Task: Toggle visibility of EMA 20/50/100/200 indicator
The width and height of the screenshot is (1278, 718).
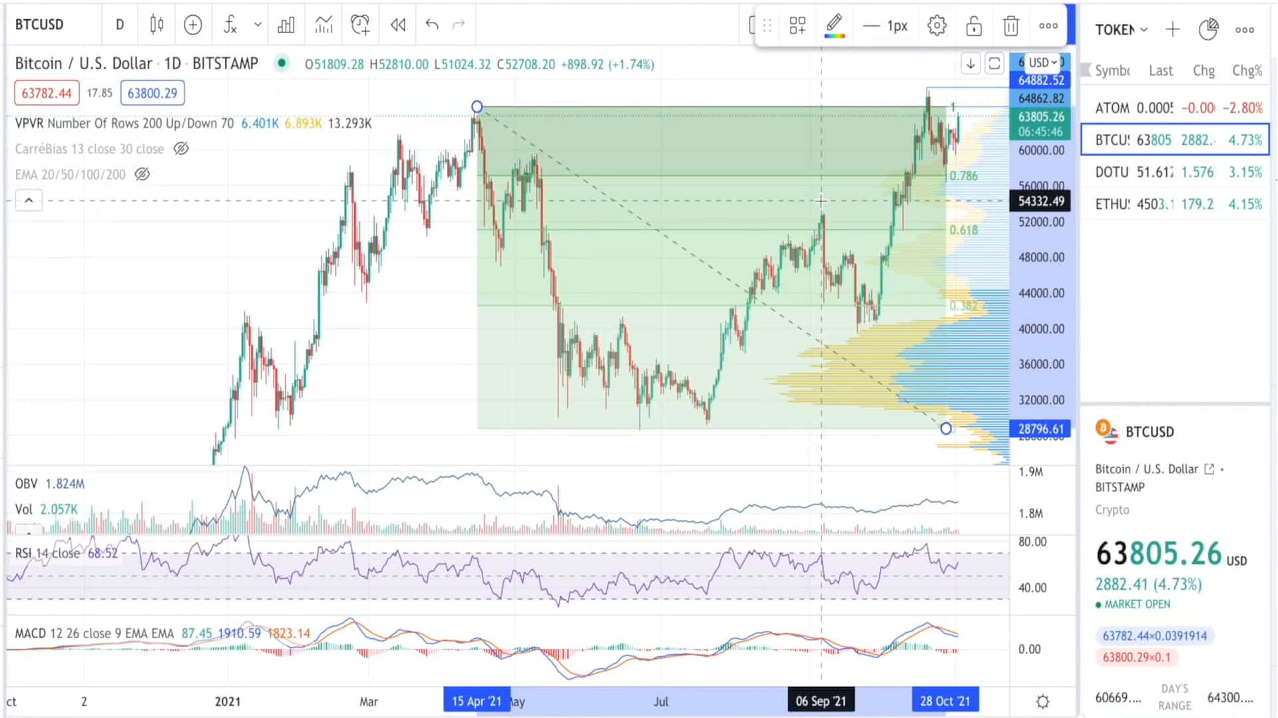Action: [142, 174]
